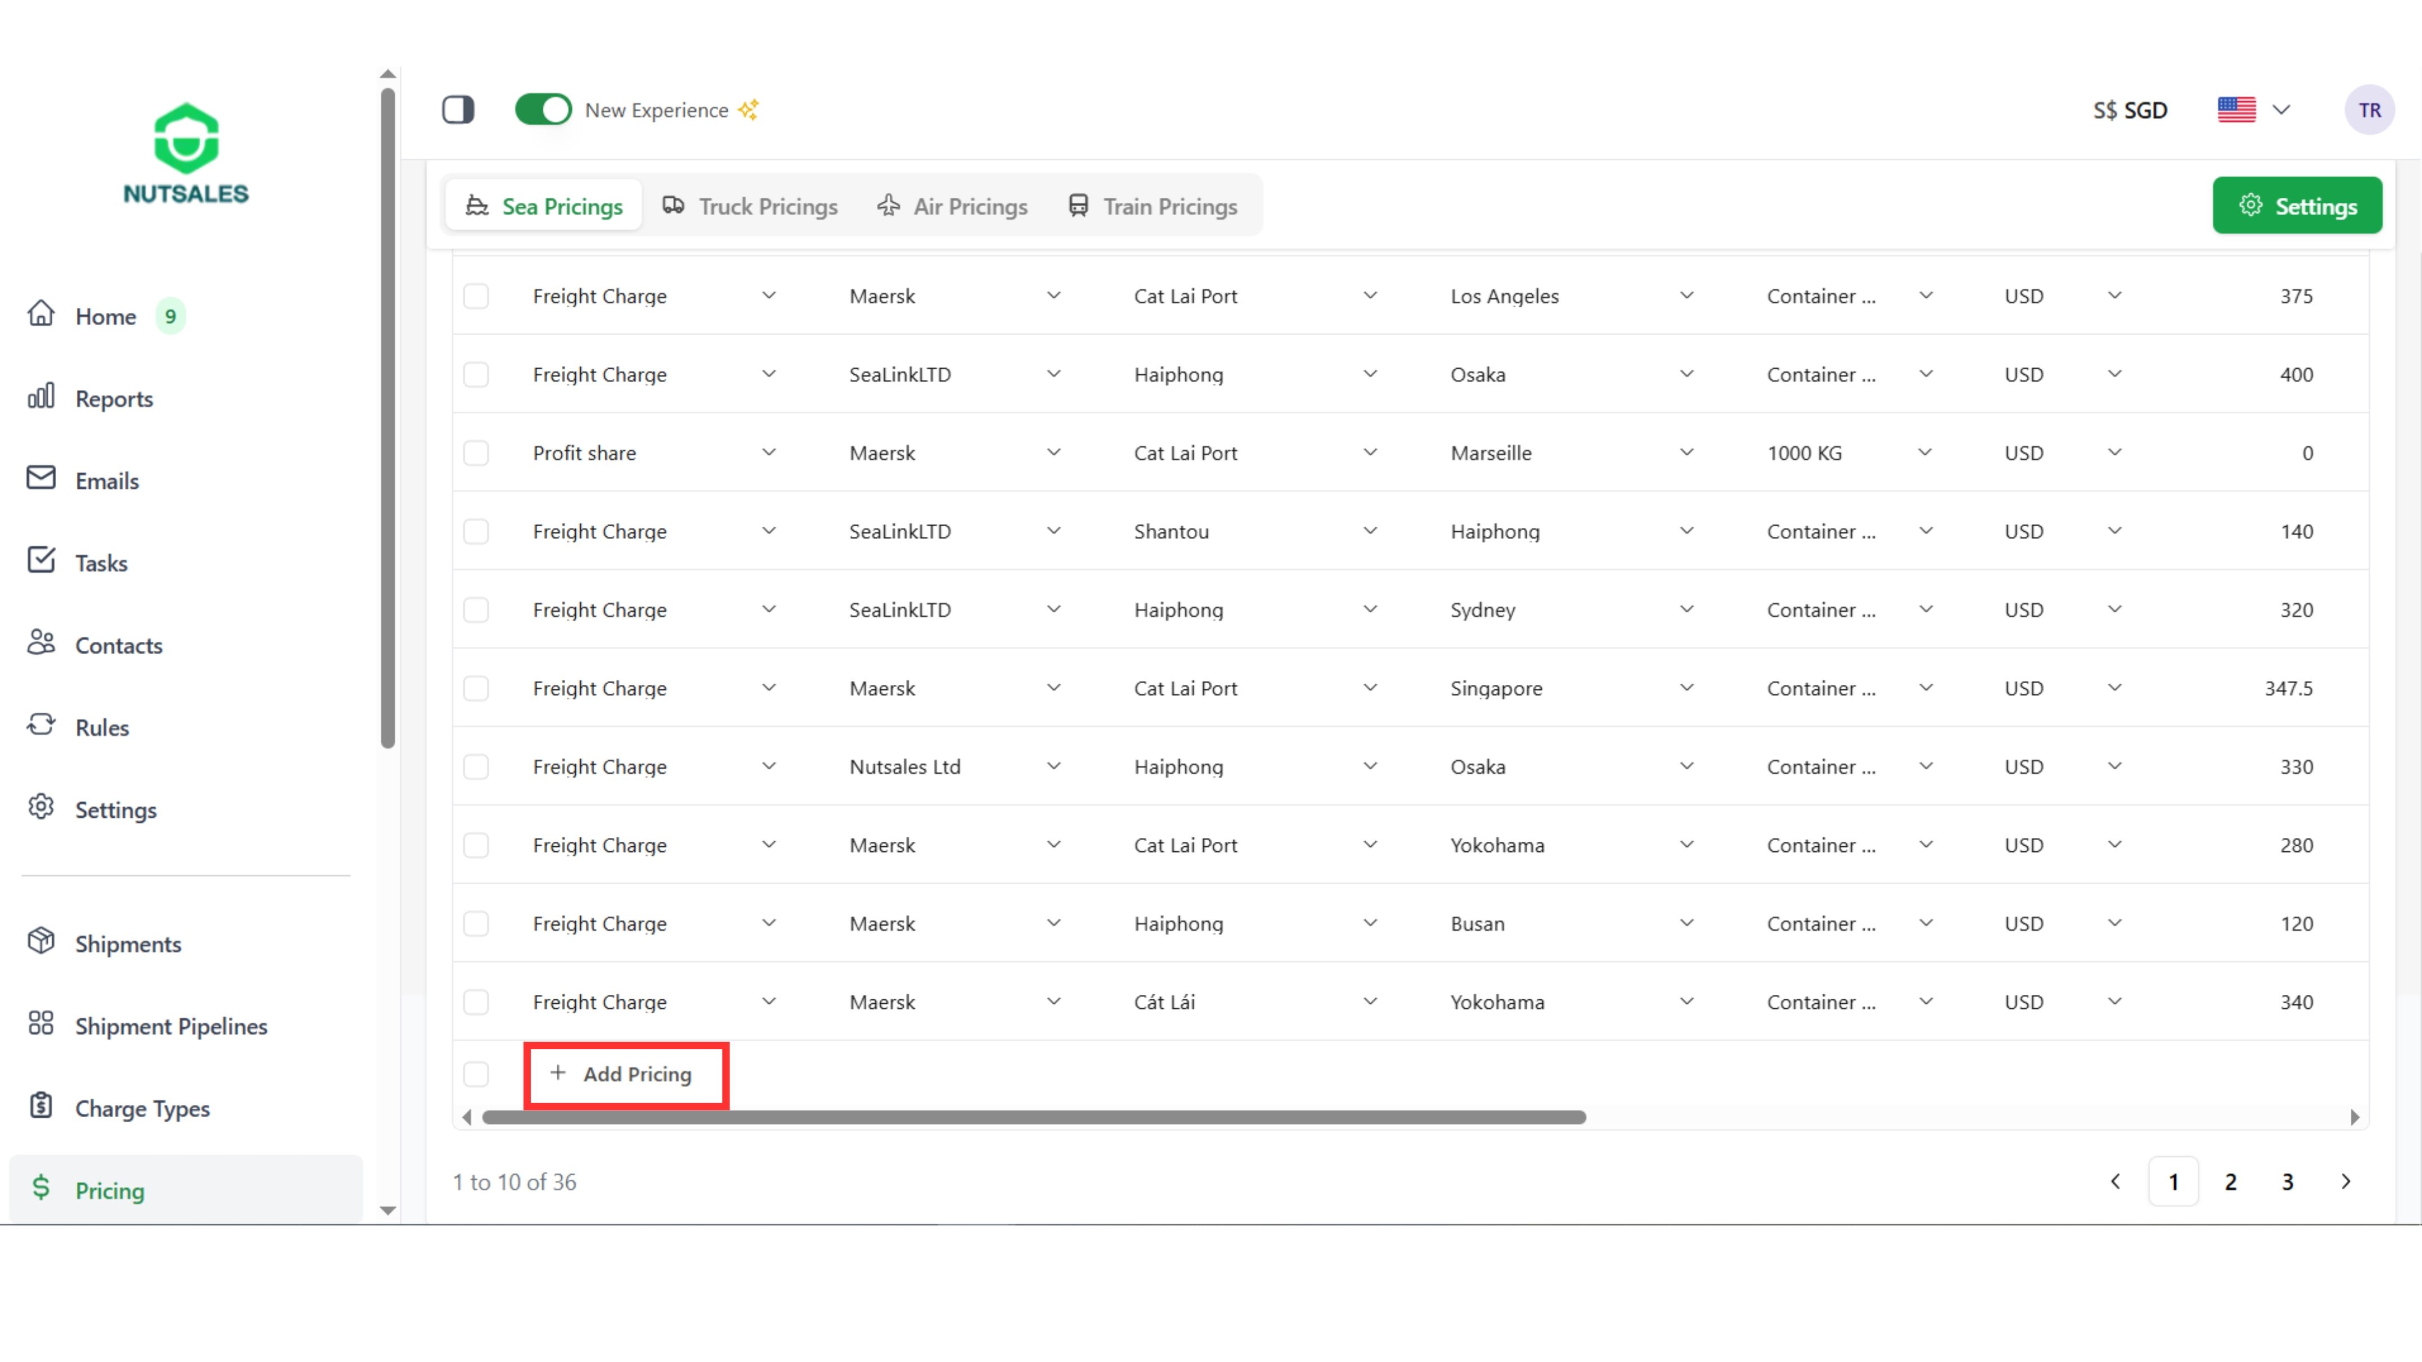Switch to Truck Pricings tab
Image resolution: width=2422 pixels, height=1362 pixels.
[750, 207]
